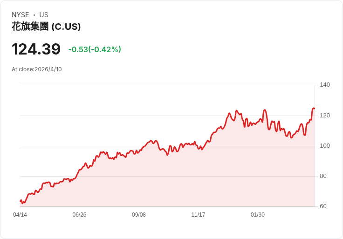Screen dimensions: 343x239
Task: Select the 06/26 date on the x-axis
Action: pyautogui.click(x=79, y=215)
